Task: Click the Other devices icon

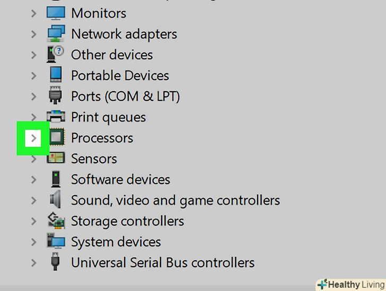Action: coord(56,55)
